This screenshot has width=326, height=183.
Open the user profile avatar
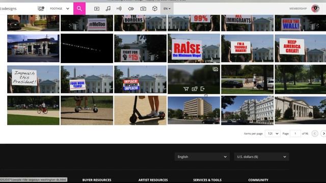315,9
